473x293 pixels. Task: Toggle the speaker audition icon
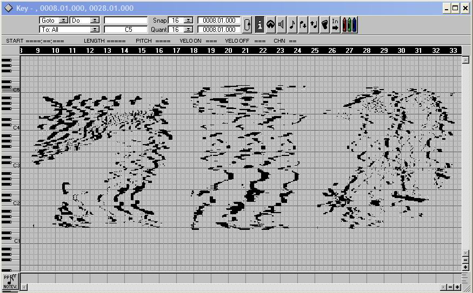click(282, 25)
